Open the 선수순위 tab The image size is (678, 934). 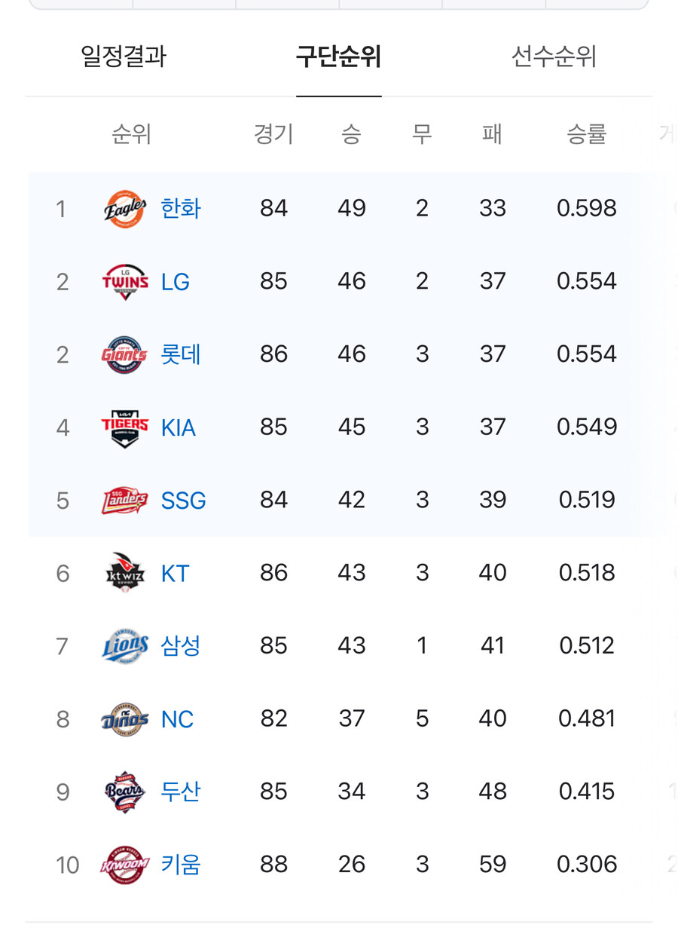[554, 57]
